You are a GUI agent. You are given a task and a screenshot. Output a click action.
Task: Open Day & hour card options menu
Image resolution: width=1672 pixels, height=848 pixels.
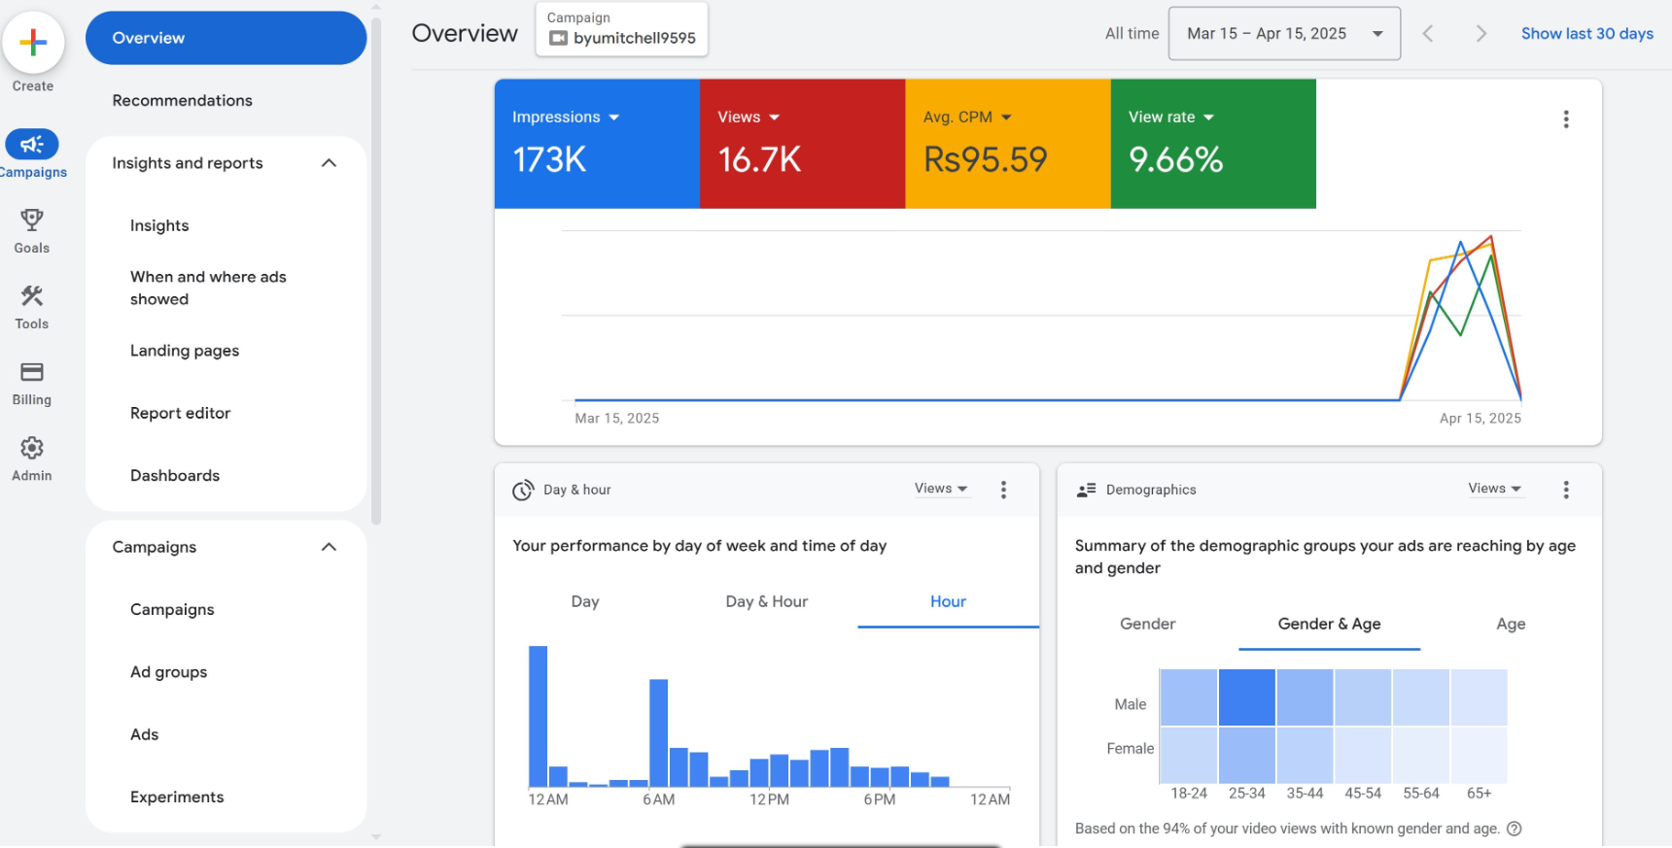[x=1003, y=490]
